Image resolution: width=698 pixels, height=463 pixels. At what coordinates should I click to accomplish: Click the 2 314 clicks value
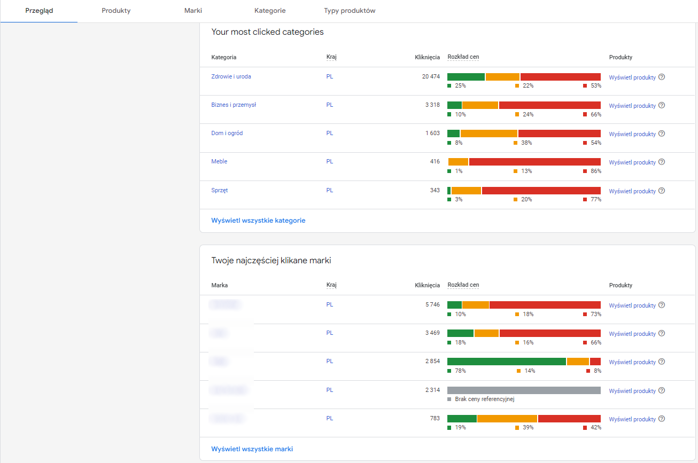[432, 390]
